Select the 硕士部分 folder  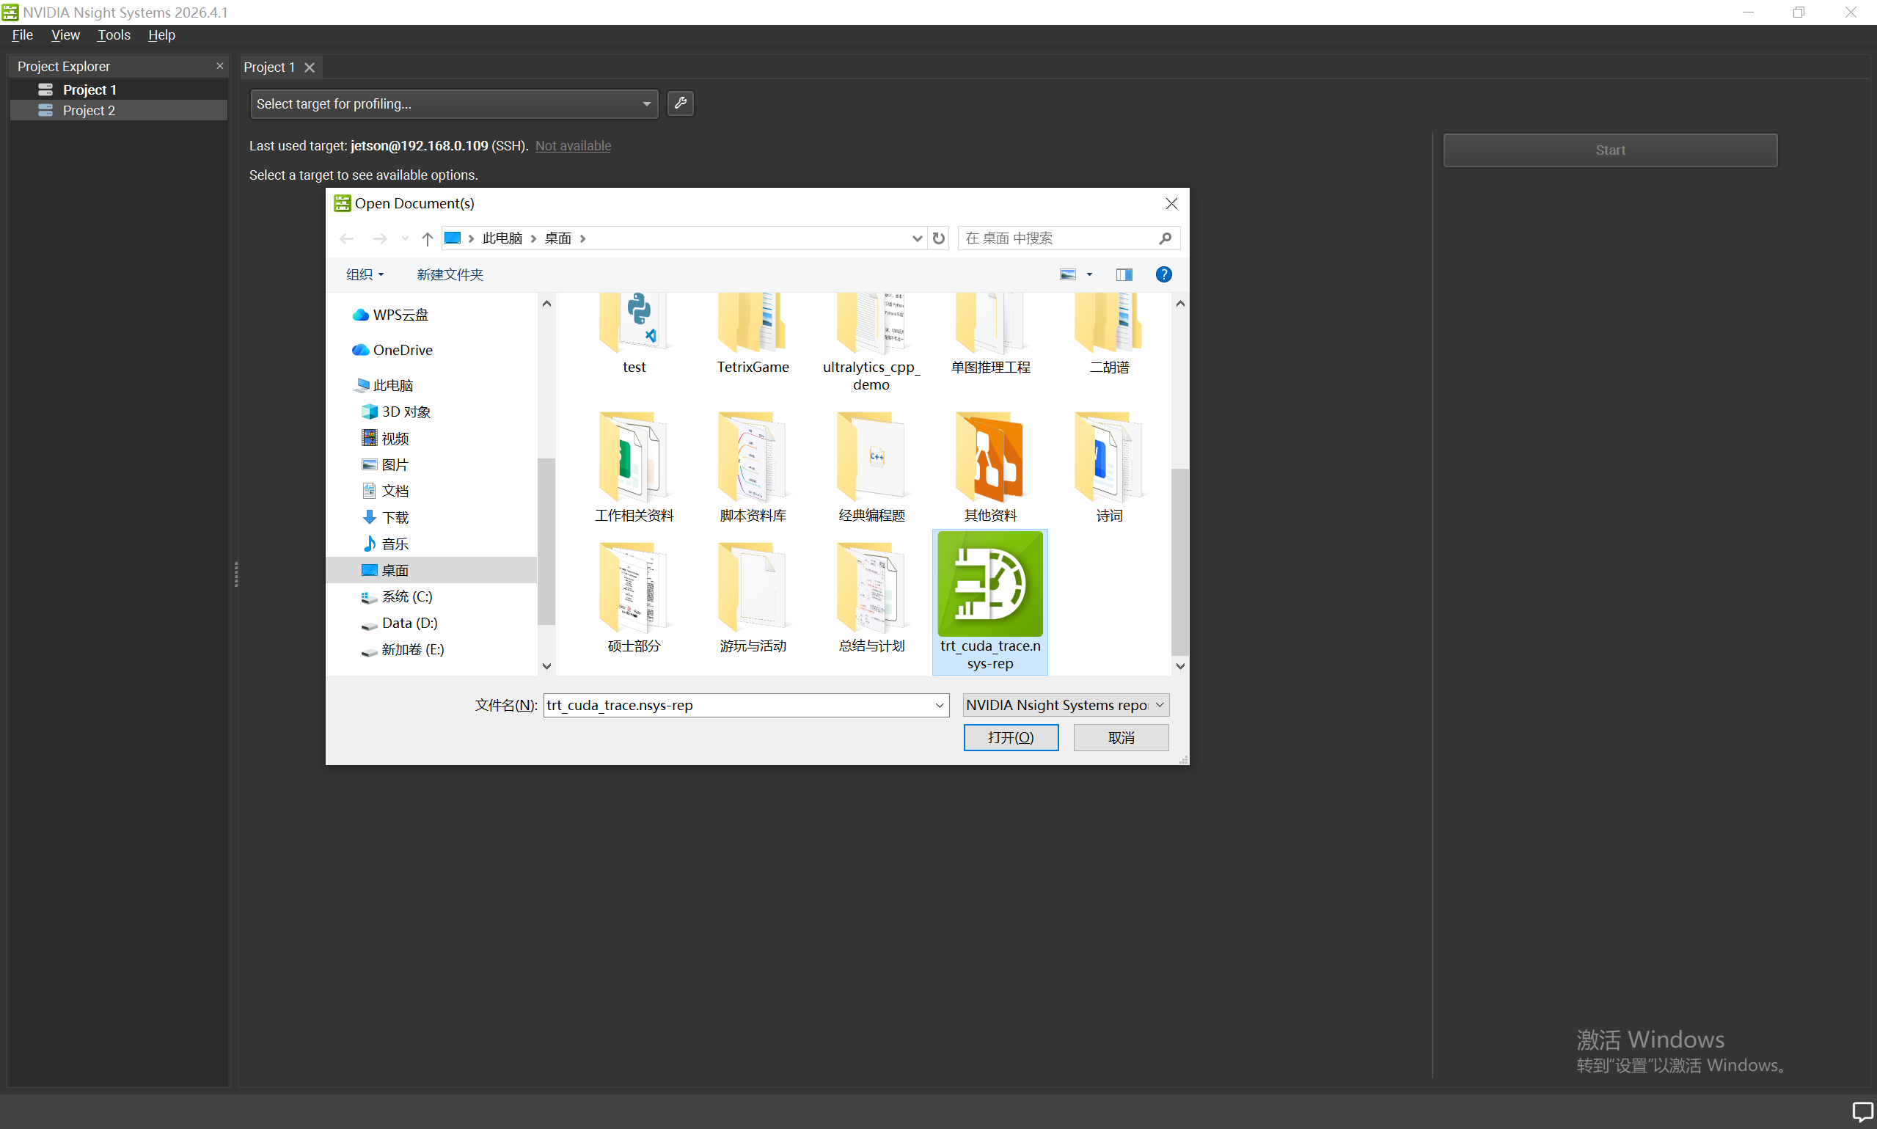click(x=634, y=598)
